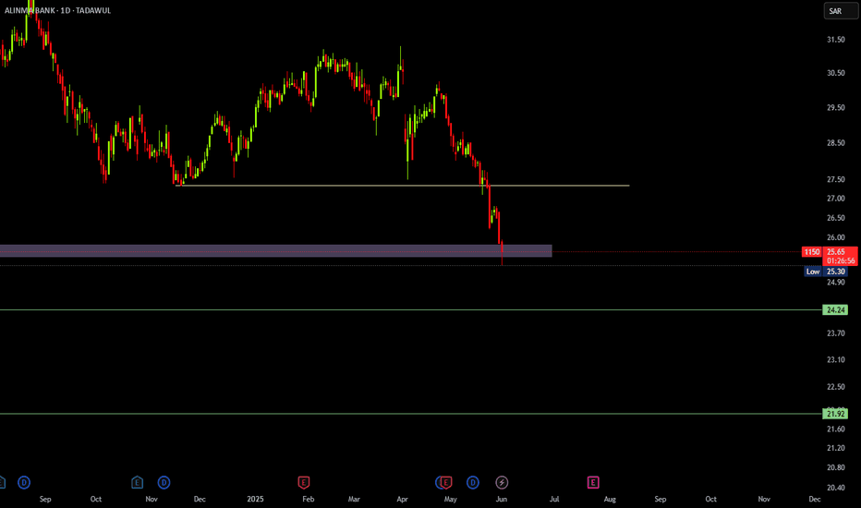Open the red earnings marker at Feb
This screenshot has width=861, height=508.
click(x=304, y=482)
